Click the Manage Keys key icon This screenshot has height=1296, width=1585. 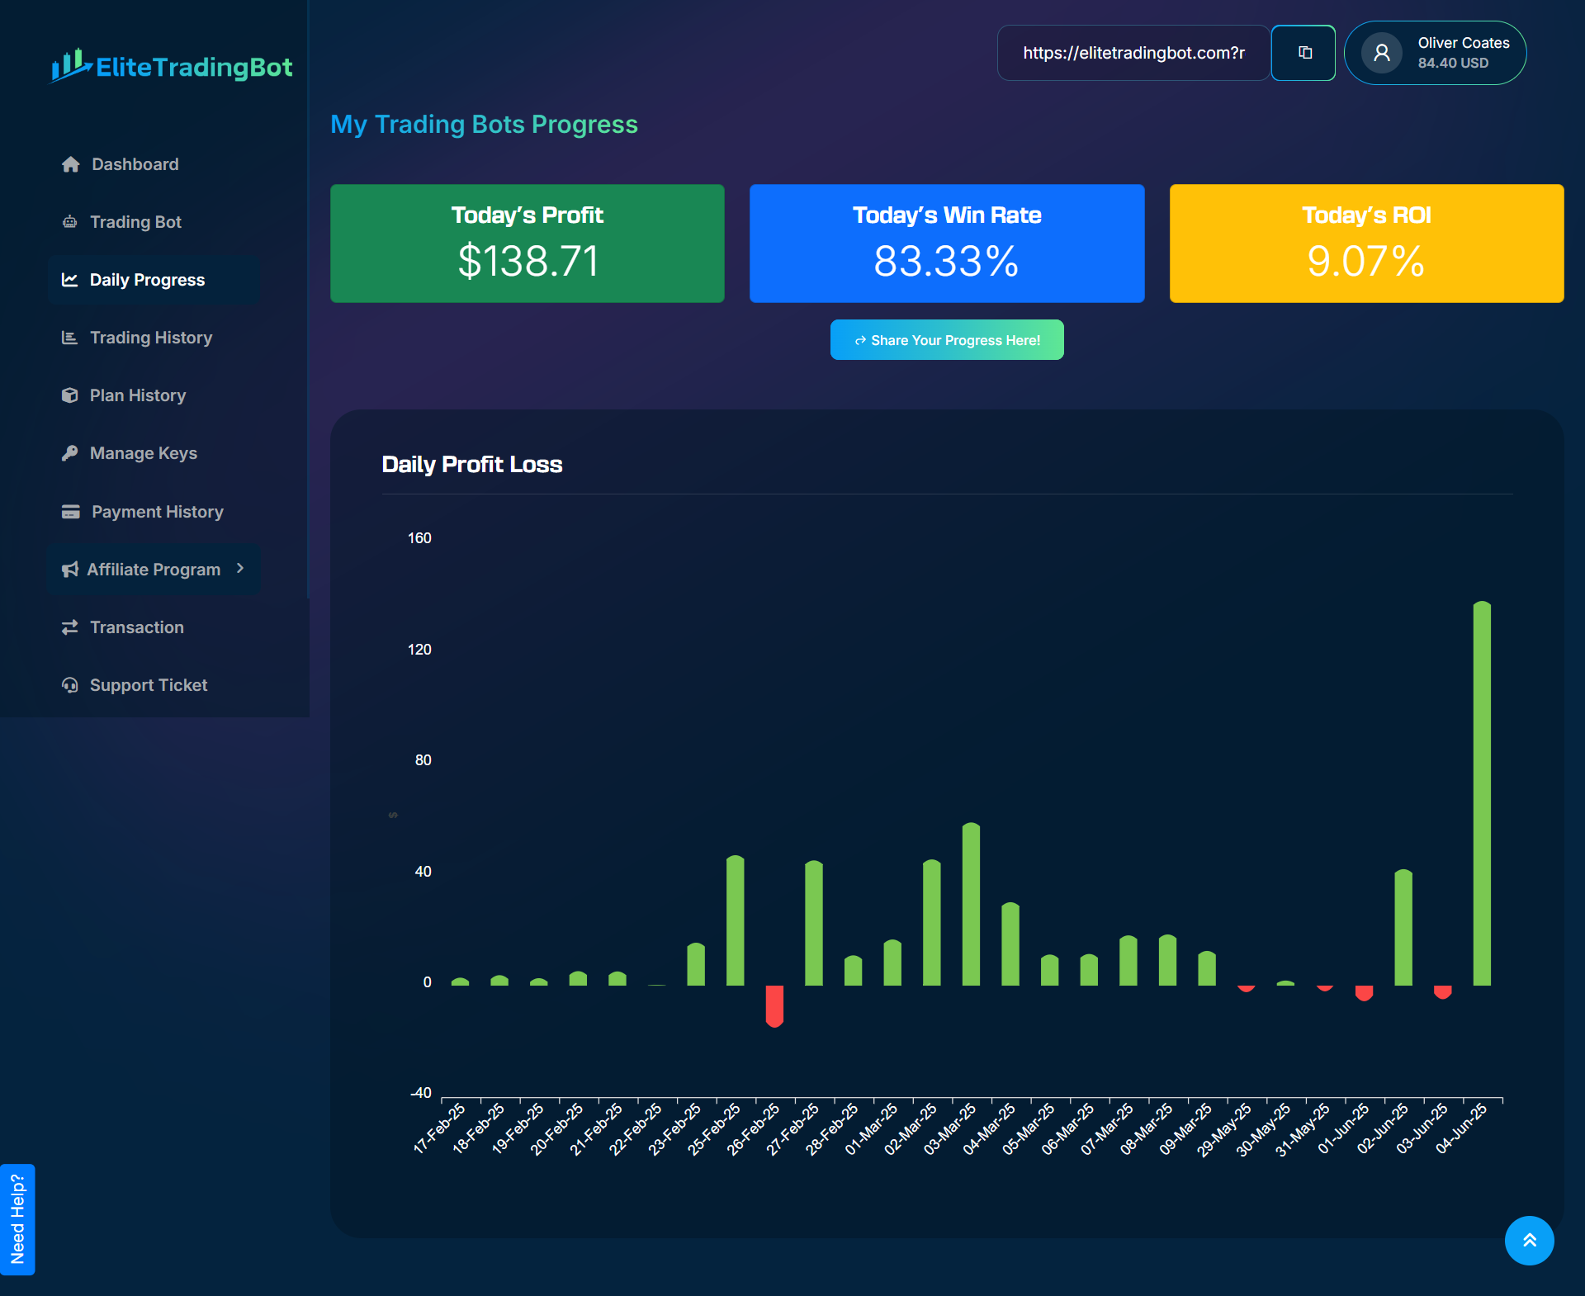70,453
